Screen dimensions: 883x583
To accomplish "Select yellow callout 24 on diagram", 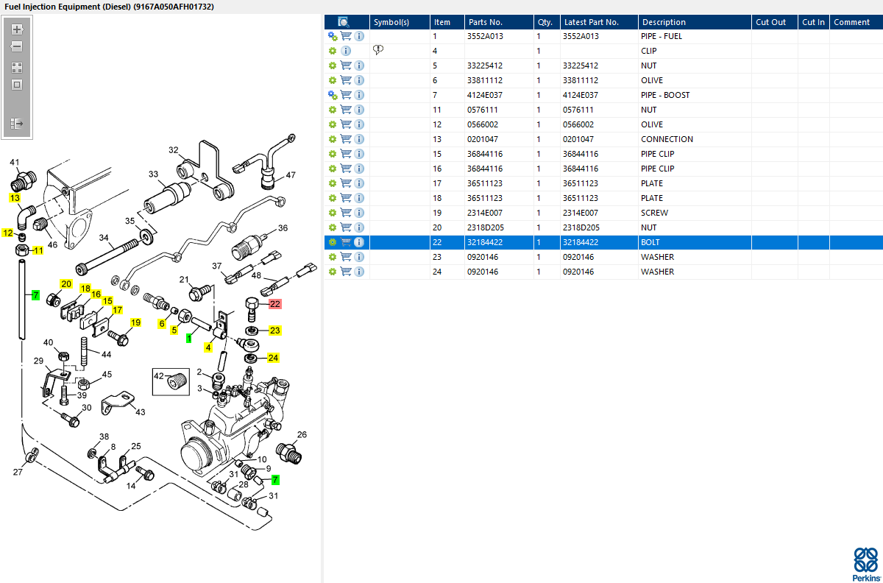I will click(x=273, y=358).
